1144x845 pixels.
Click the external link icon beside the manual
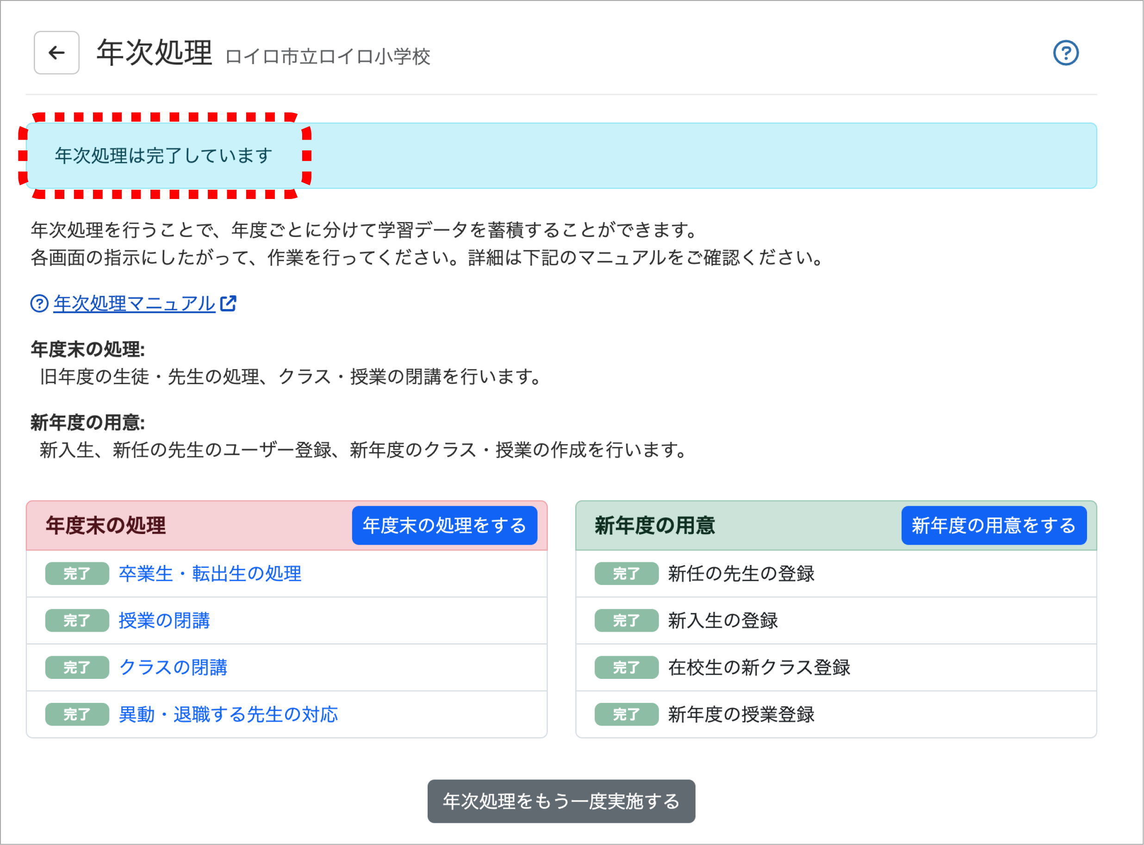coord(228,303)
